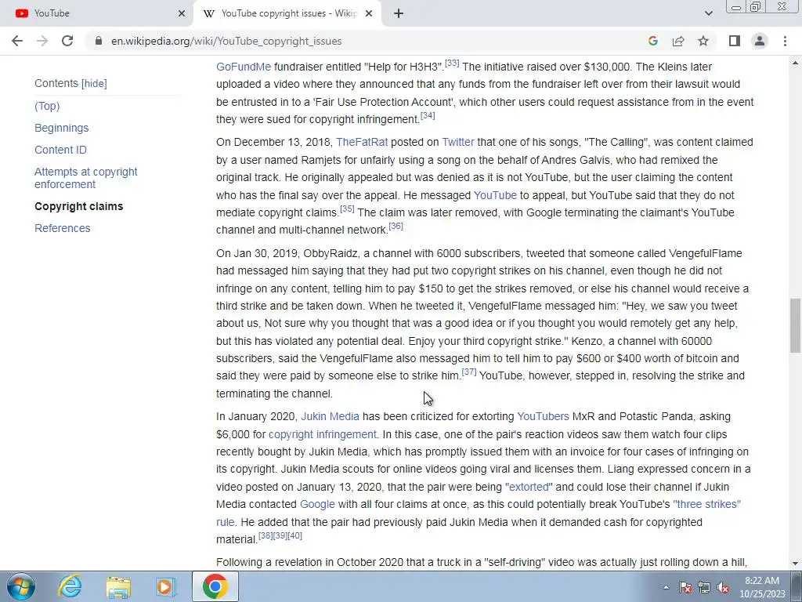Open the tab search dropdown
The image size is (802, 602).
[708, 13]
